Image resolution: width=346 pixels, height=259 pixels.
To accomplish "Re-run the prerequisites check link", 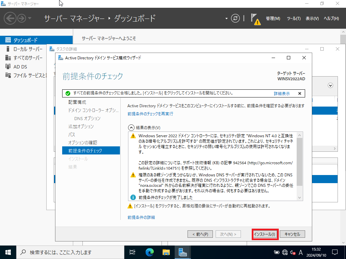I will (x=150, y=114).
